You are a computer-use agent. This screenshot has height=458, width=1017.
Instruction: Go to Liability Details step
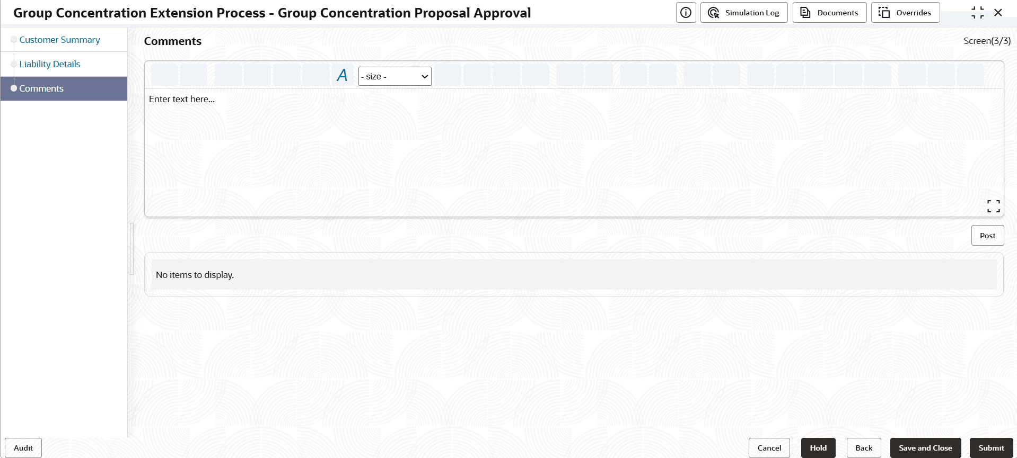point(50,64)
